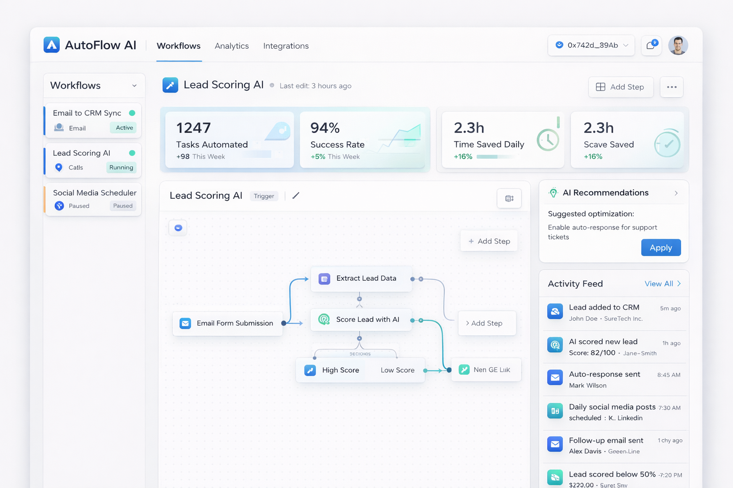Click the blue collapse icon on canvas
Image resolution: width=733 pixels, height=488 pixels.
pos(178,228)
